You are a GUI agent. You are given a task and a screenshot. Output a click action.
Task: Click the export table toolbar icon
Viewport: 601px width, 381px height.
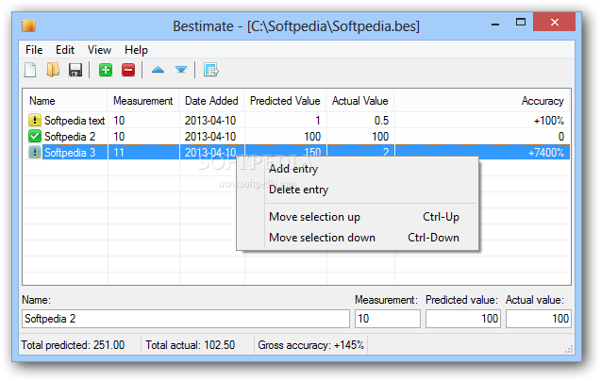pos(210,70)
